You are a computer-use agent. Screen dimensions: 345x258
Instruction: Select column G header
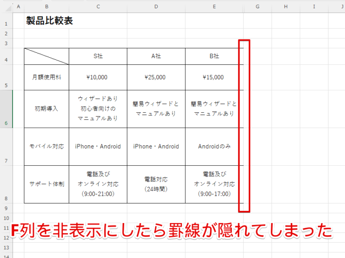(257, 7)
